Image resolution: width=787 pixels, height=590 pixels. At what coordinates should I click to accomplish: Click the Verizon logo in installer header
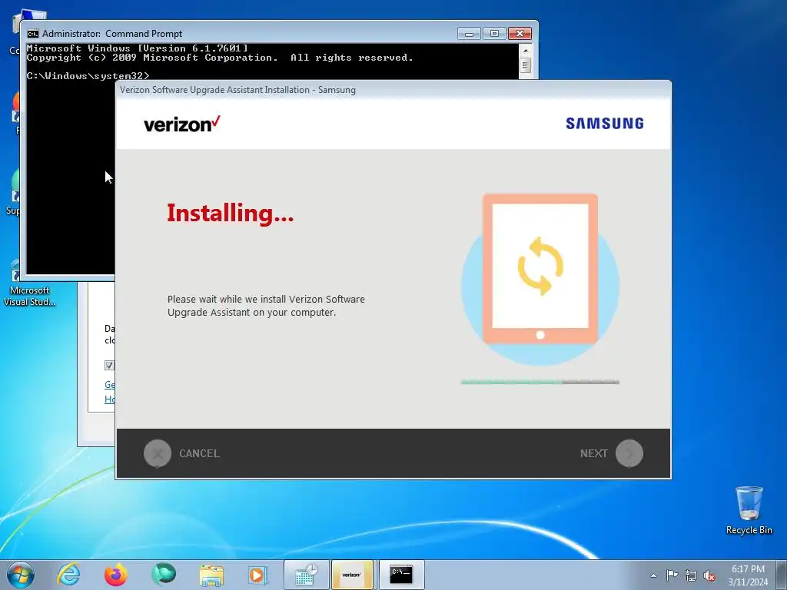pos(181,124)
